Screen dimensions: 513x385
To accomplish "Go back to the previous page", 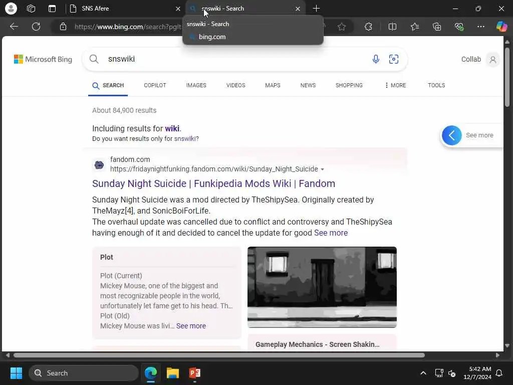I will coord(14,27).
